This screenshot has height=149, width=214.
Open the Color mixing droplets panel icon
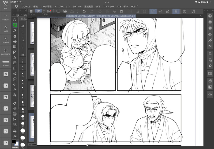[x=210, y=34]
